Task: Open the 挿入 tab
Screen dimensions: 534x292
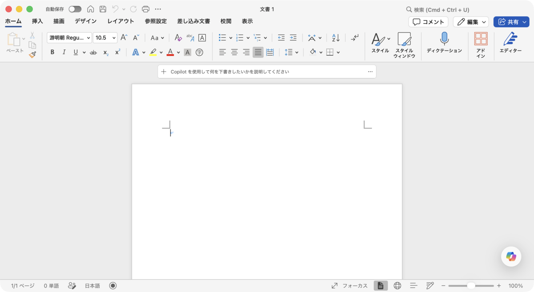Action: 37,21
